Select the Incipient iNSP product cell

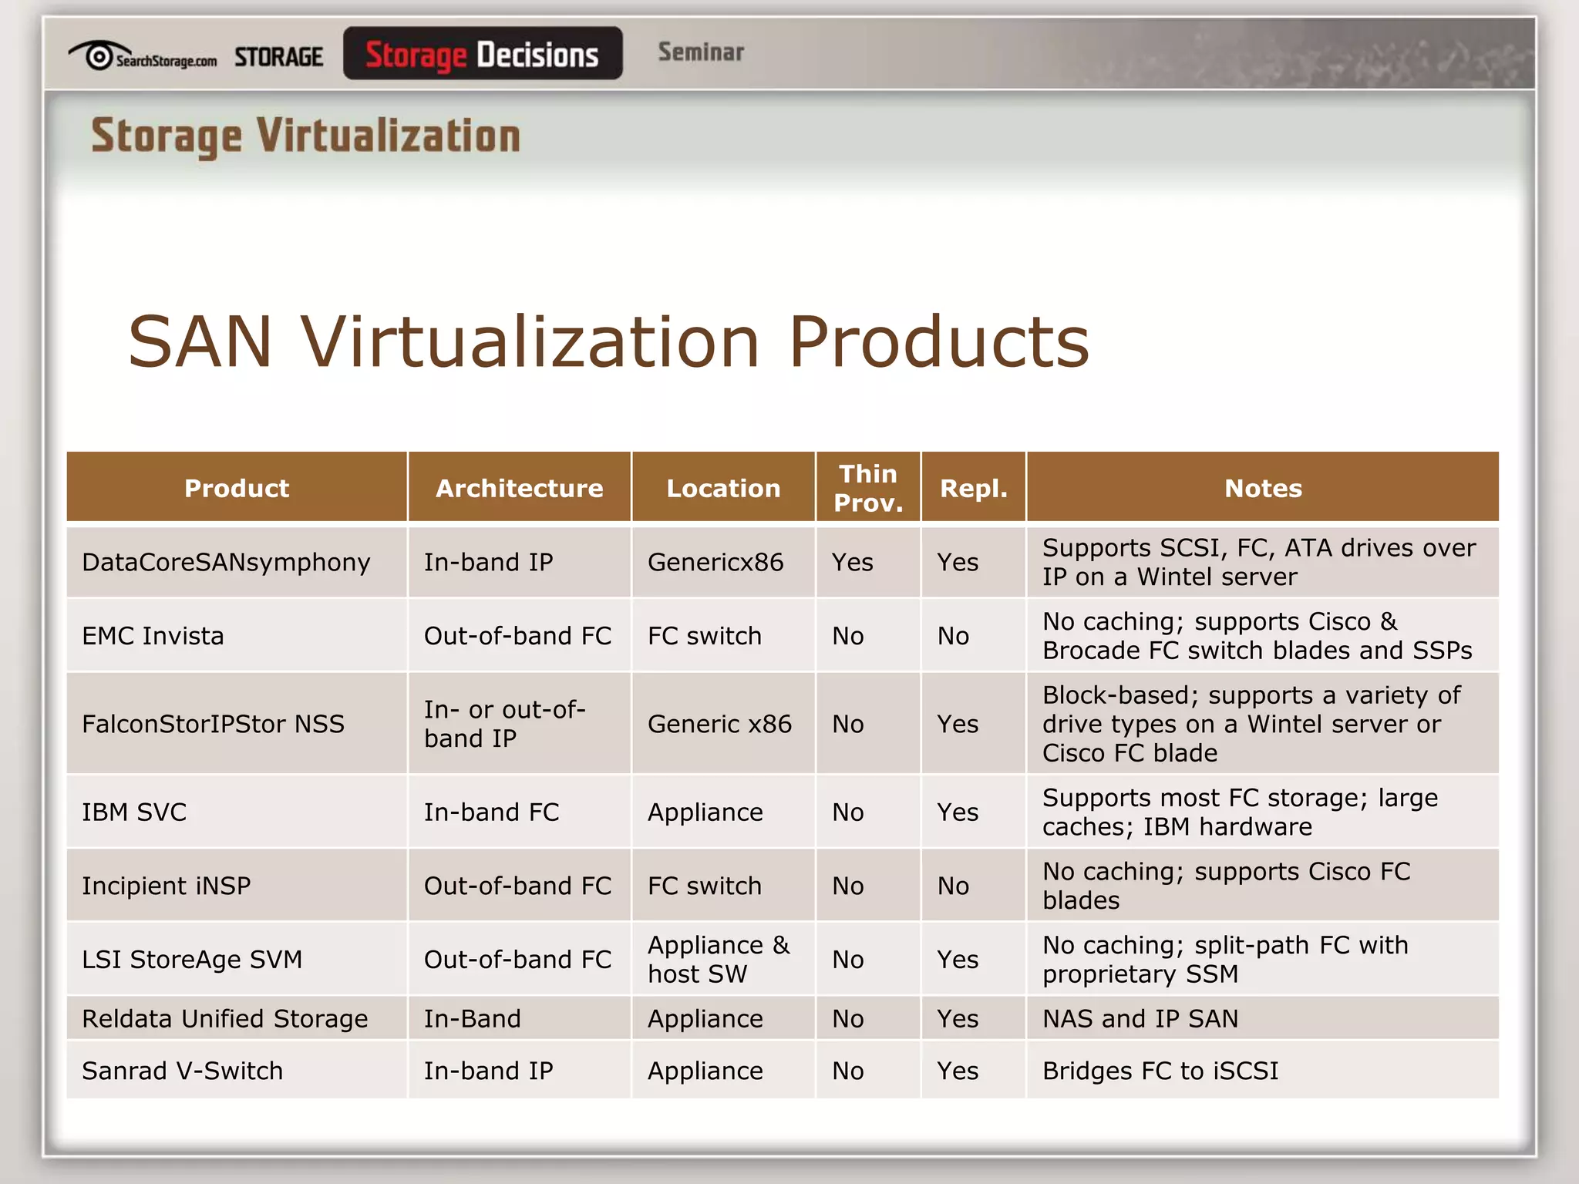click(237, 886)
